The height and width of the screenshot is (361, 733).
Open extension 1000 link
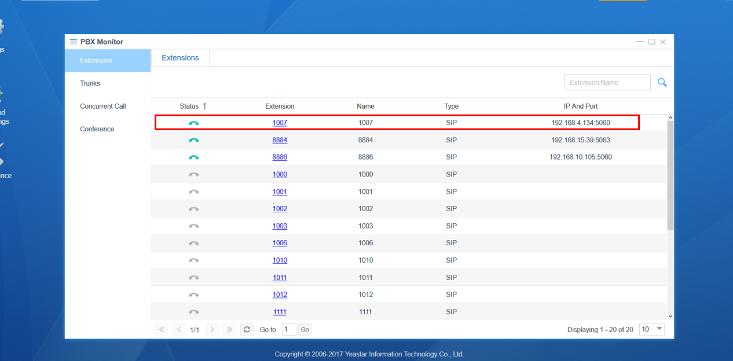coord(280,174)
